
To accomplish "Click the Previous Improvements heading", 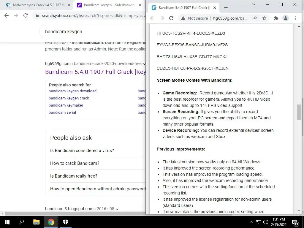I will tap(181, 149).
